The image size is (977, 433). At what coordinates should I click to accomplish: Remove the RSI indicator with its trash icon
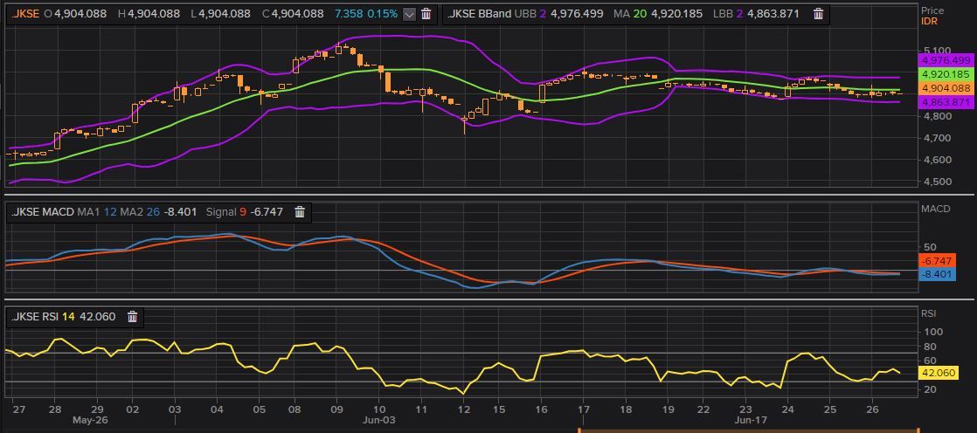pyautogui.click(x=132, y=317)
